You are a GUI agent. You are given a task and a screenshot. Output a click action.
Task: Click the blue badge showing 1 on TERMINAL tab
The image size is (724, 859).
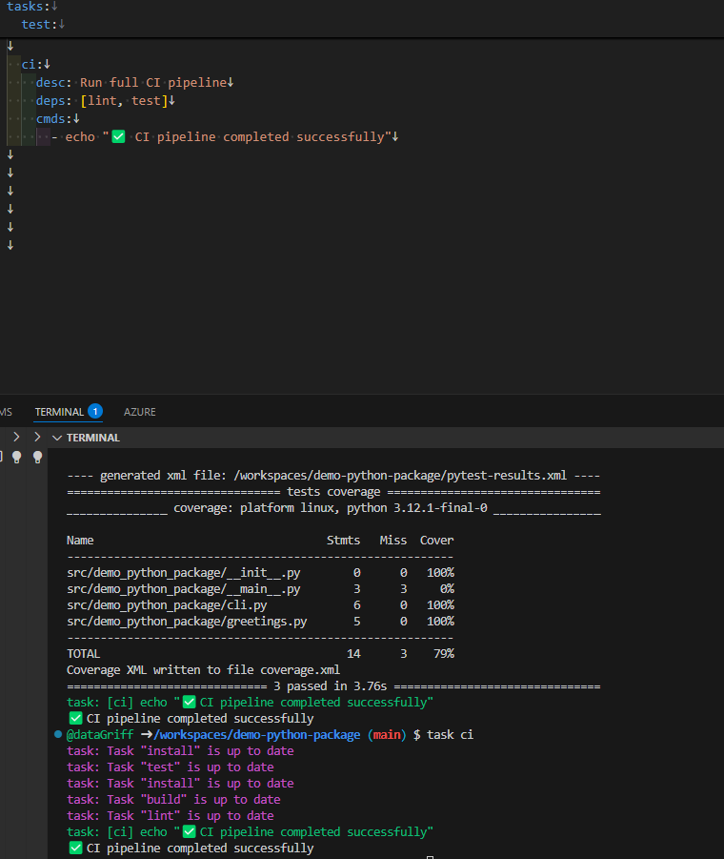point(95,412)
